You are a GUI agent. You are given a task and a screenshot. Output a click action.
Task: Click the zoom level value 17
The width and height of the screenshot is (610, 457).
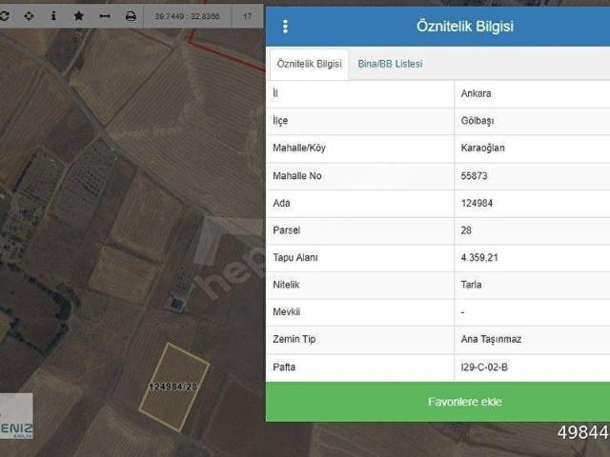[x=247, y=16]
